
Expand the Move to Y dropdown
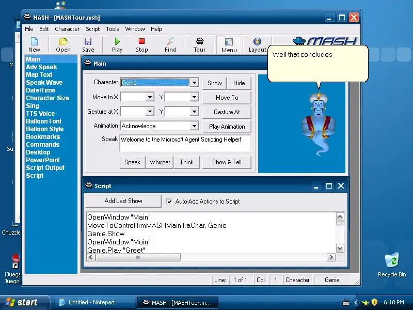tap(194, 97)
